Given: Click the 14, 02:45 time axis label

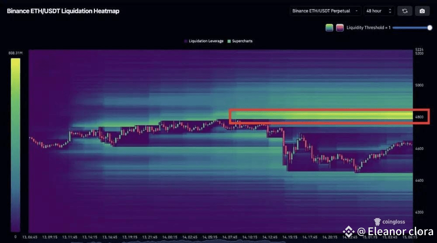Looking at the screenshot, I should 190,237.
